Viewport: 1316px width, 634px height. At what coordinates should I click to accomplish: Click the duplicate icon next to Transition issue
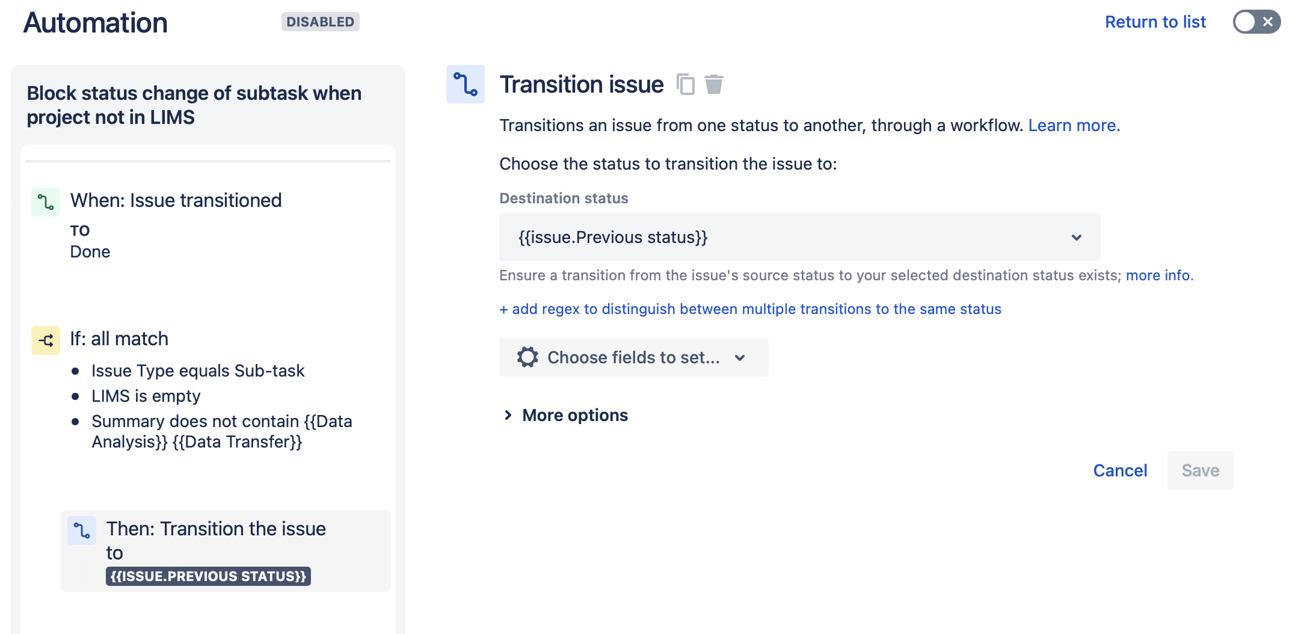(x=685, y=84)
